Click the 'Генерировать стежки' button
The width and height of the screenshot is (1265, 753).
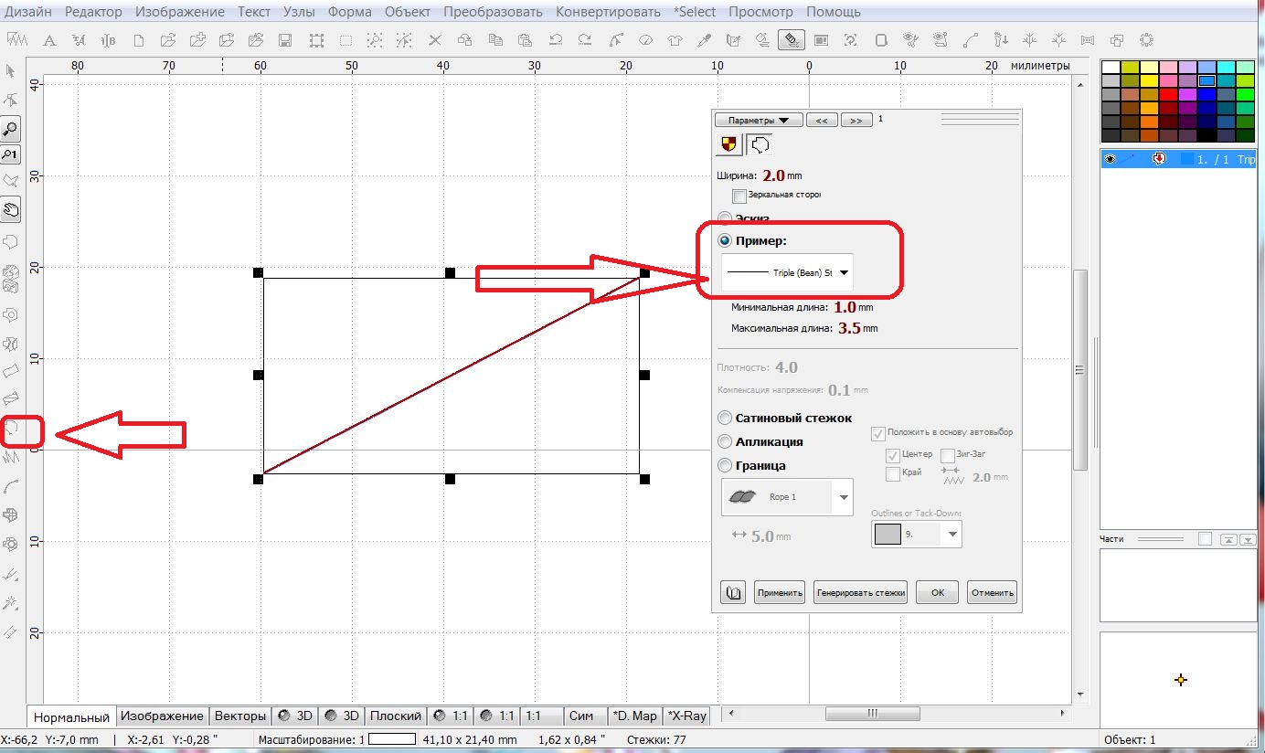pos(861,592)
